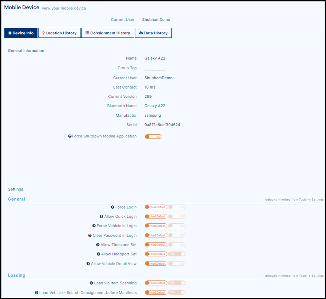Screen dimensions: 326x299
Task: Click the location pin icon
Action: click(x=43, y=33)
